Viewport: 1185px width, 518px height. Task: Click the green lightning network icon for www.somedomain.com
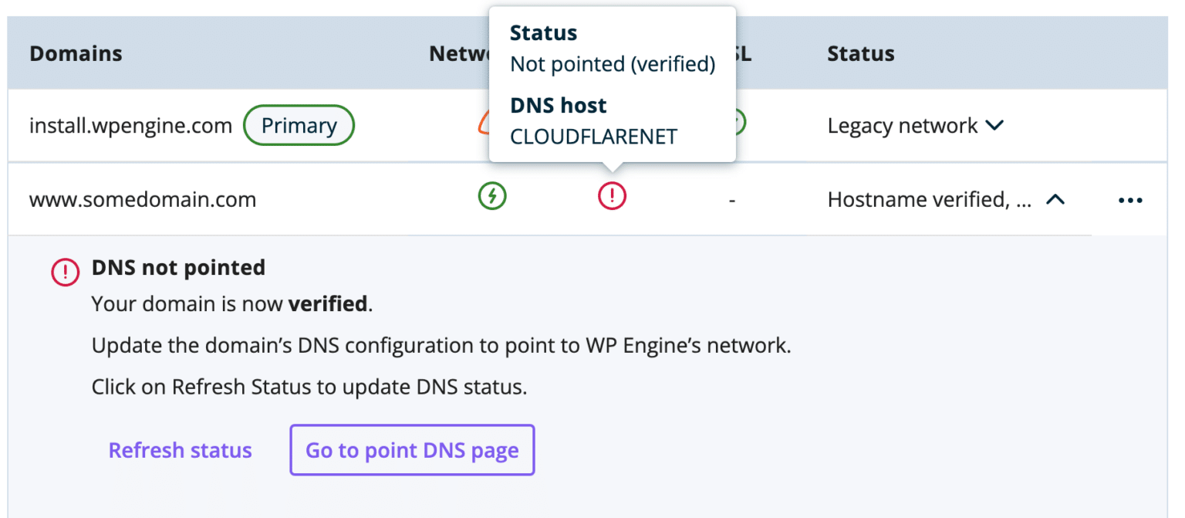pos(492,195)
